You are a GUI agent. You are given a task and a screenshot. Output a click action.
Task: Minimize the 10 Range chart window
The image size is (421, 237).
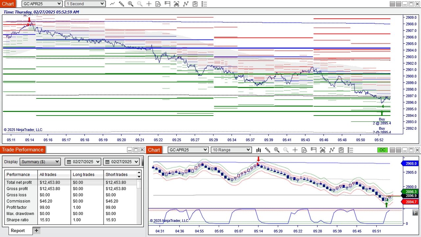click(x=405, y=150)
